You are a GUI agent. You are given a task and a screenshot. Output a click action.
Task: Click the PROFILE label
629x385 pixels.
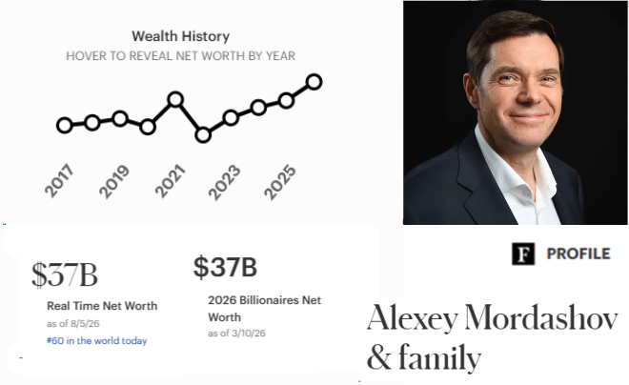click(578, 253)
